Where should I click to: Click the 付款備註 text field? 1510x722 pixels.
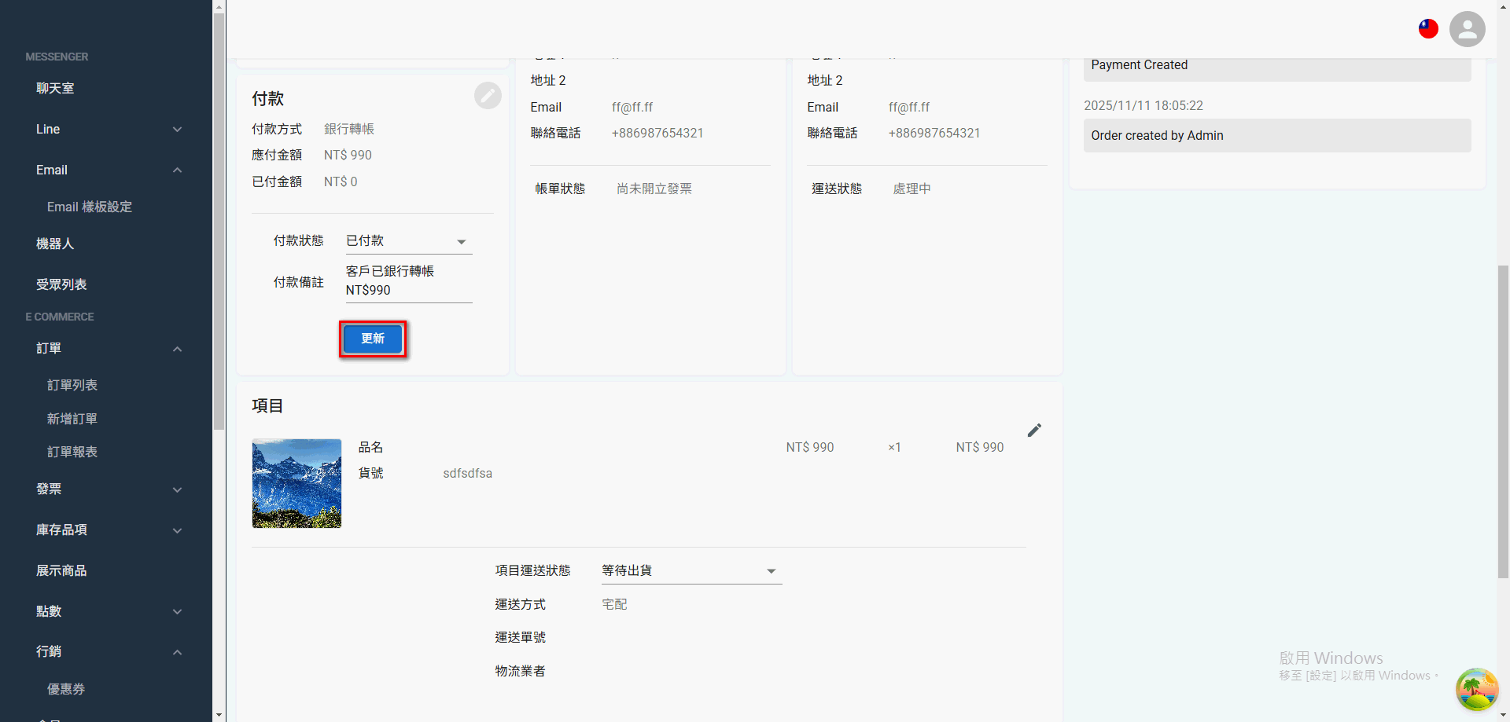[409, 281]
